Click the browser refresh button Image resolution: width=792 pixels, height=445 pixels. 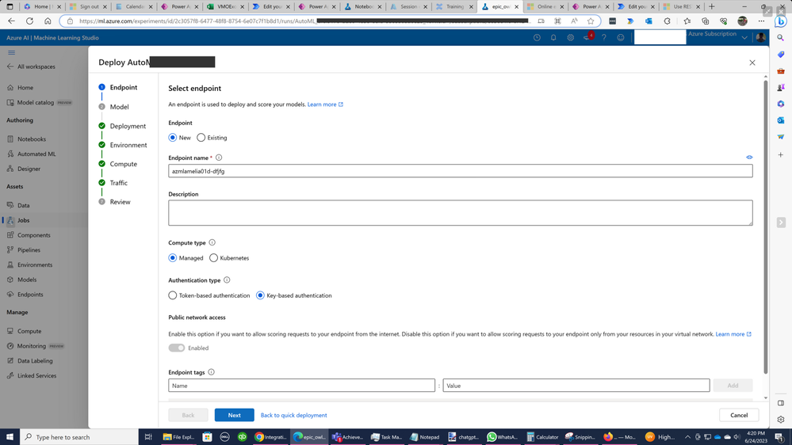pos(30,21)
